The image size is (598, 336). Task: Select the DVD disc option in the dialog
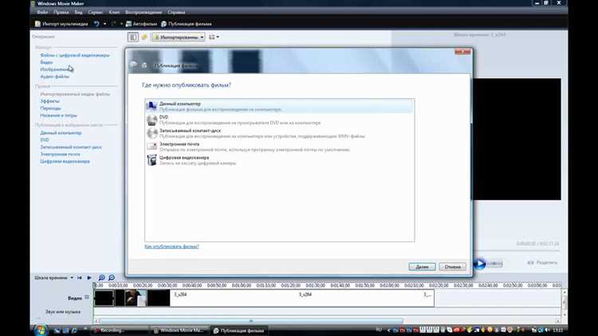pyautogui.click(x=279, y=120)
